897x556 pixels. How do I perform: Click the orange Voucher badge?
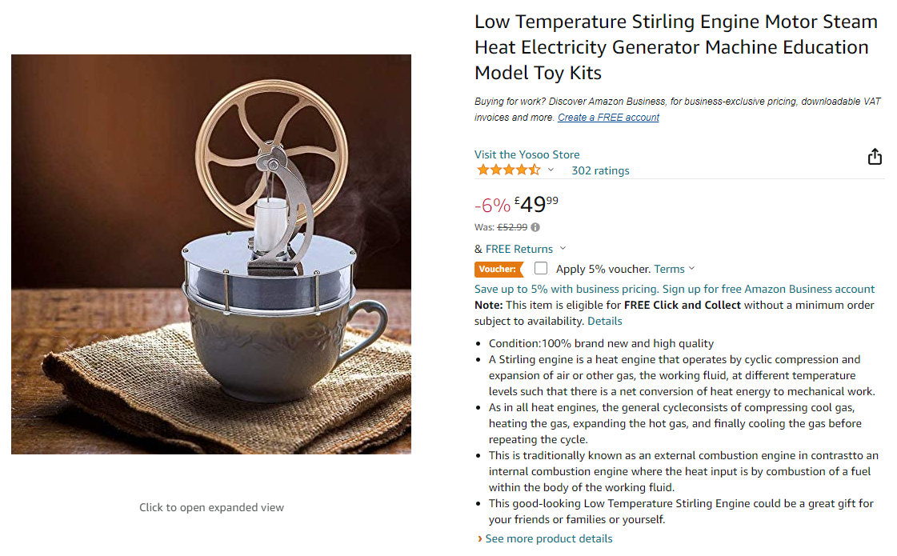point(498,269)
